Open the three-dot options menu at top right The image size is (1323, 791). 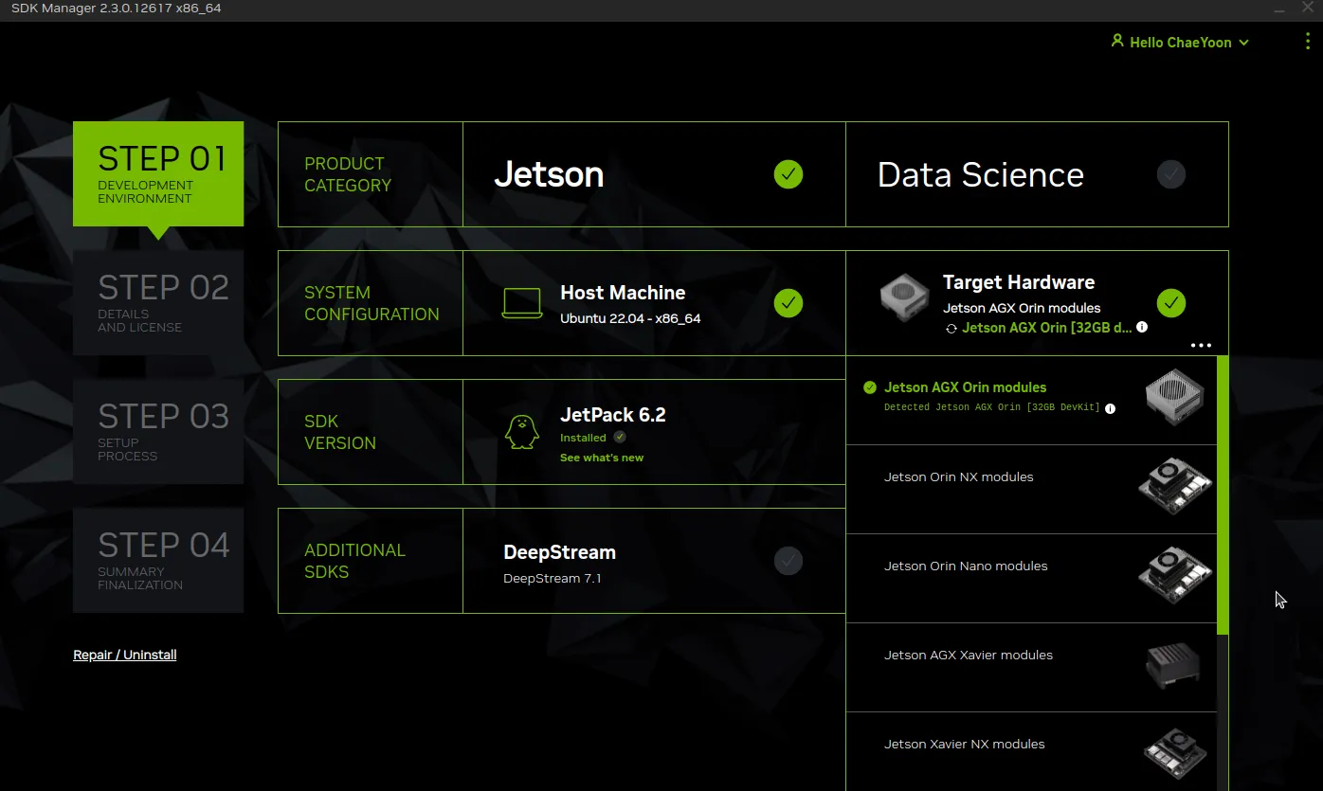pyautogui.click(x=1308, y=42)
